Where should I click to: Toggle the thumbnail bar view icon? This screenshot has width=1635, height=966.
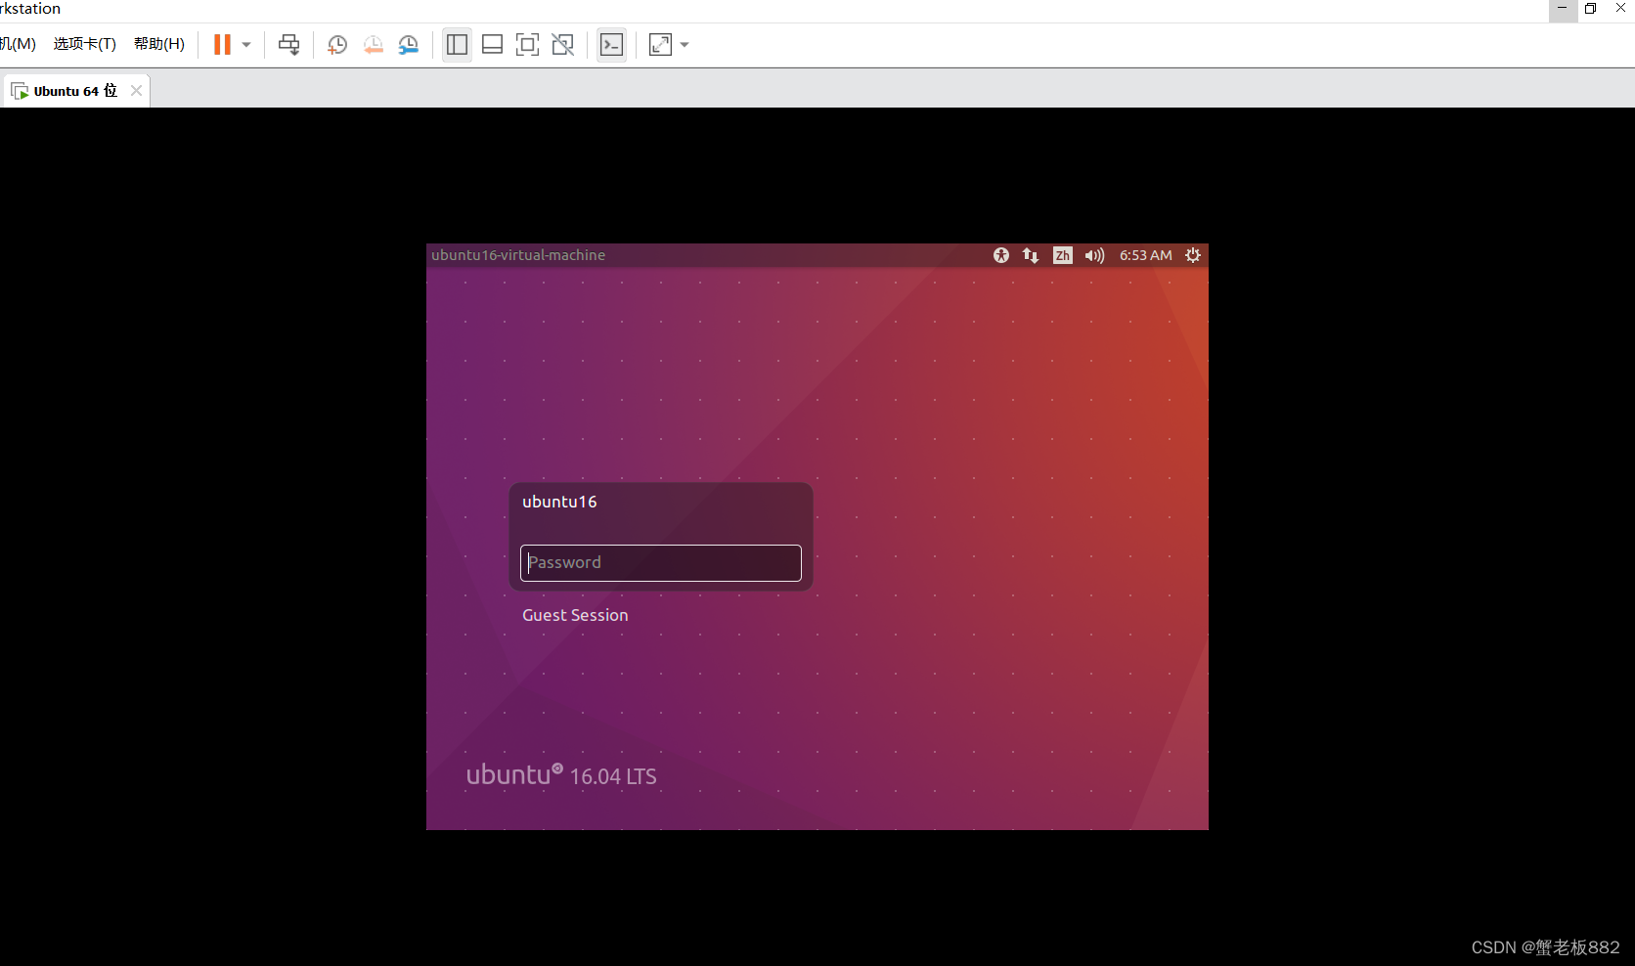(493, 45)
